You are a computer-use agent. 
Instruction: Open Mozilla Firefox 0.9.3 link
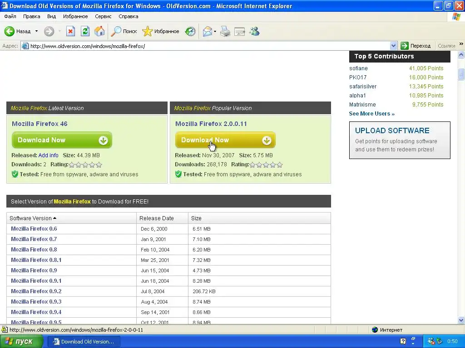point(36,301)
